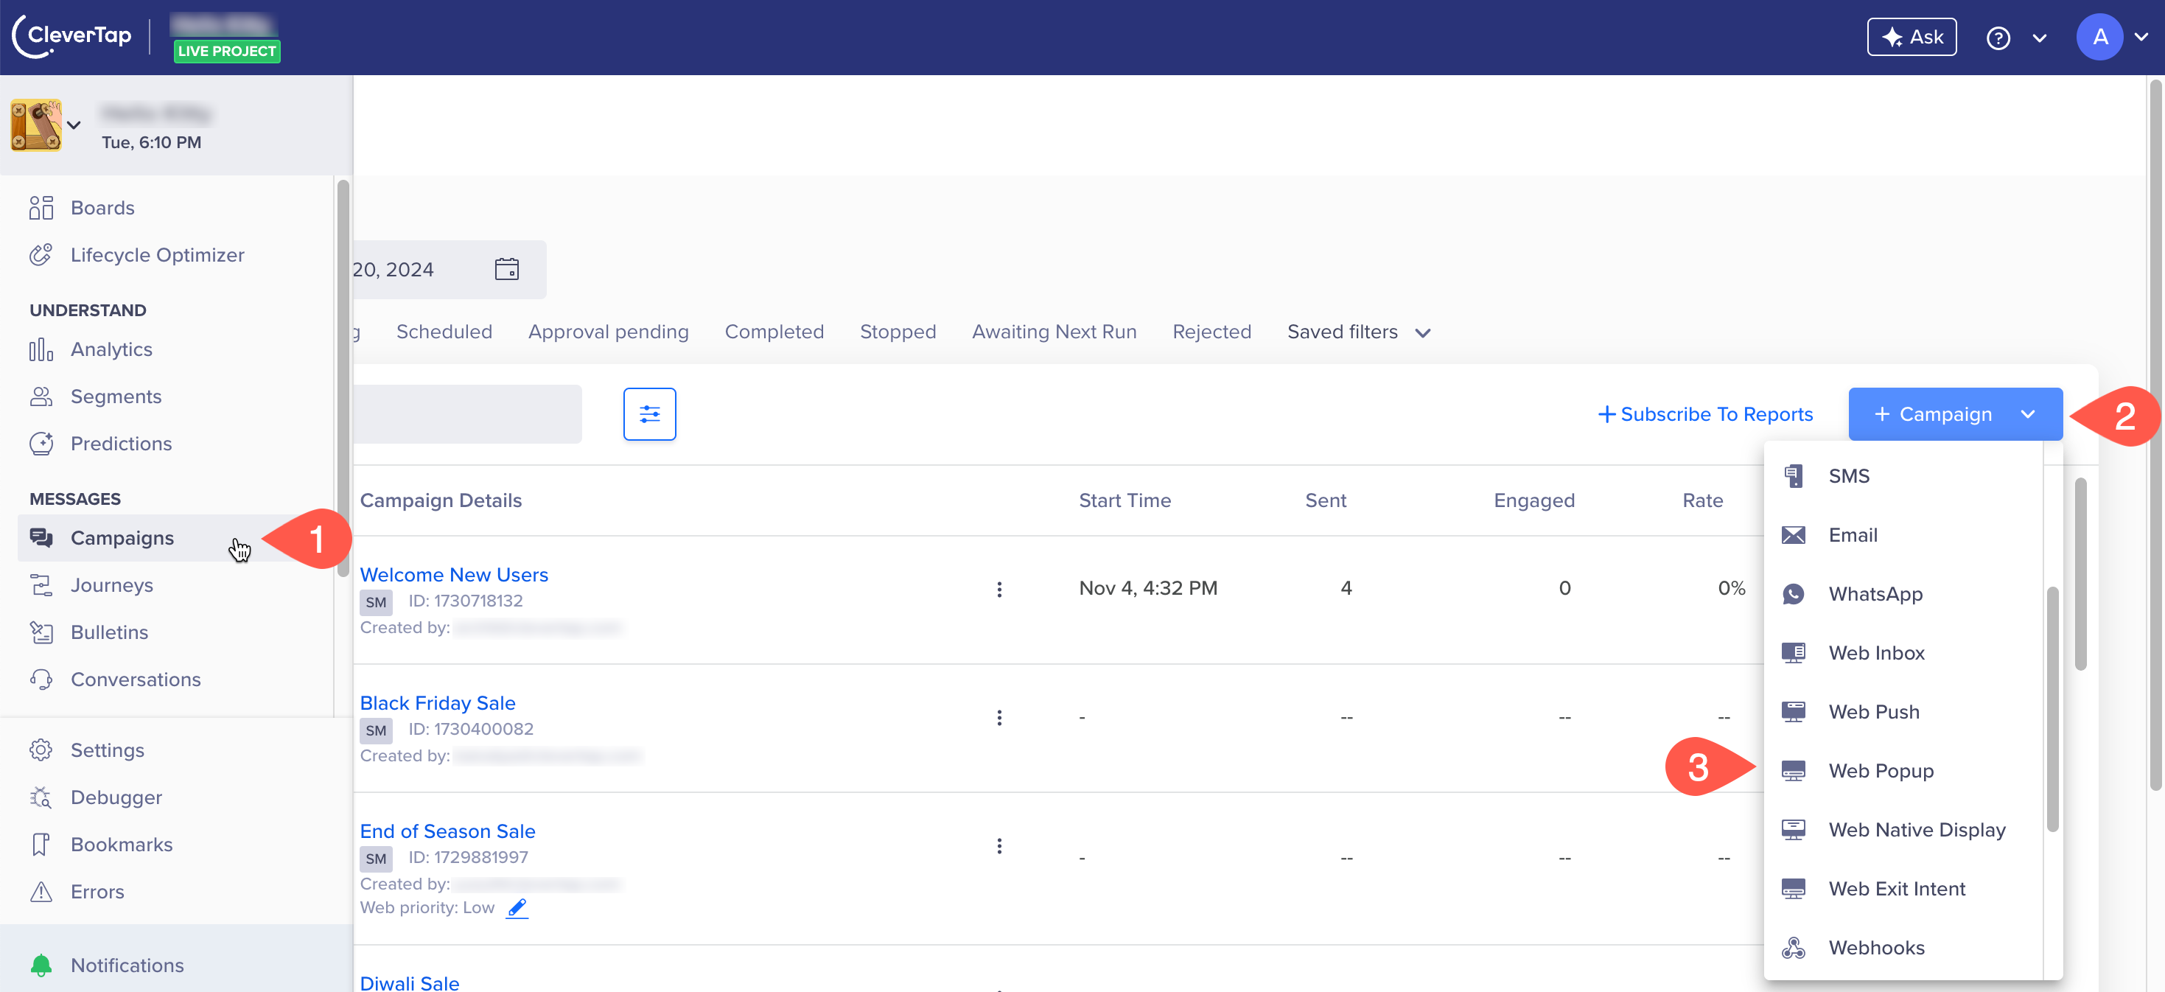The width and height of the screenshot is (2165, 992).
Task: Click the Ask AI button
Action: coord(1911,38)
